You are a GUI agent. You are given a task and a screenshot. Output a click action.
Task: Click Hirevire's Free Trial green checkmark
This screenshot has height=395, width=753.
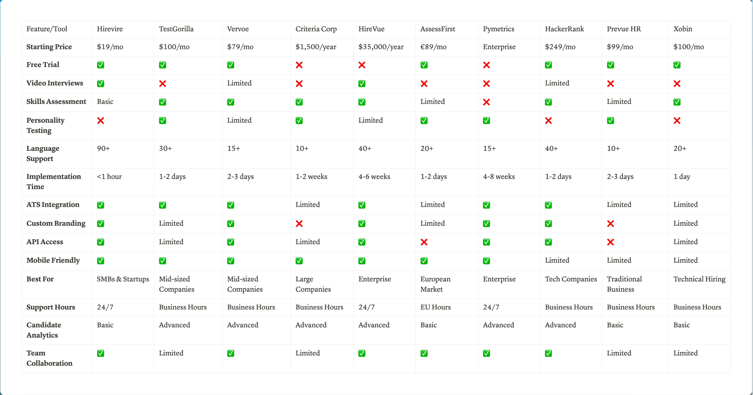coord(100,65)
